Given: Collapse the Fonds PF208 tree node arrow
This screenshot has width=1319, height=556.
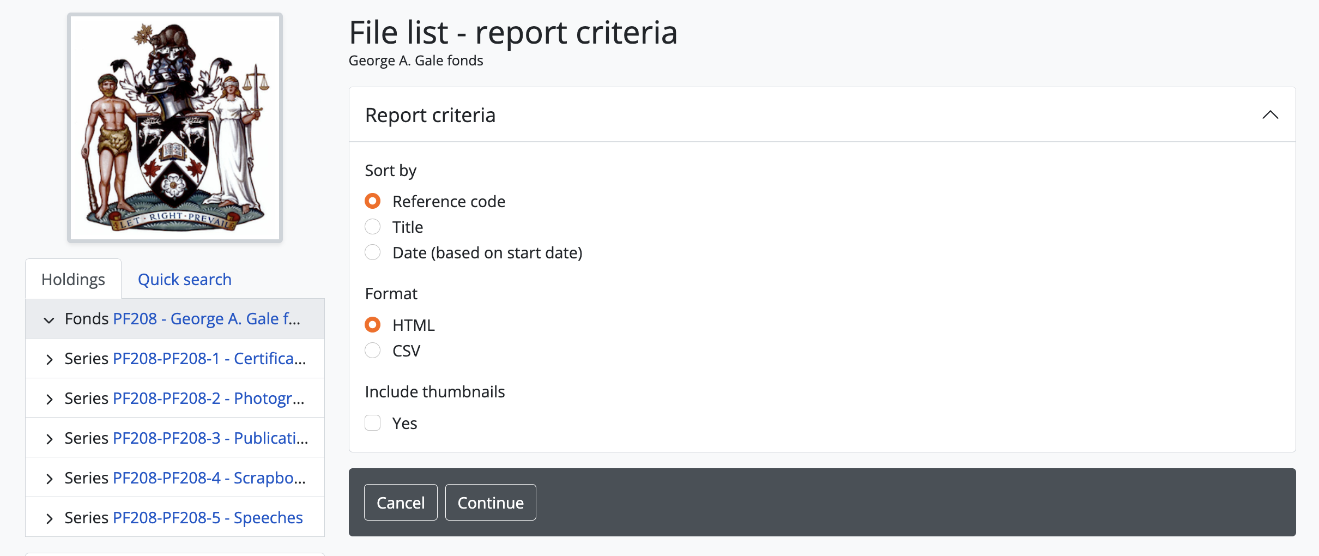Looking at the screenshot, I should pos(49,319).
